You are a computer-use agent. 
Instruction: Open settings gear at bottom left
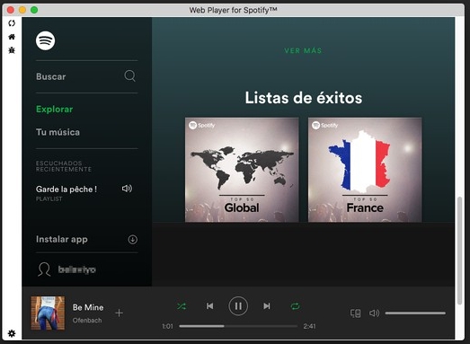click(12, 333)
